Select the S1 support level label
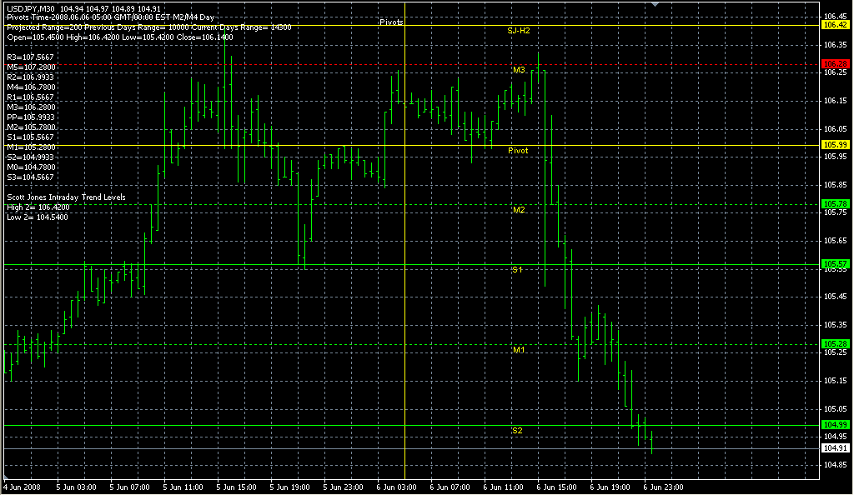 coord(517,270)
